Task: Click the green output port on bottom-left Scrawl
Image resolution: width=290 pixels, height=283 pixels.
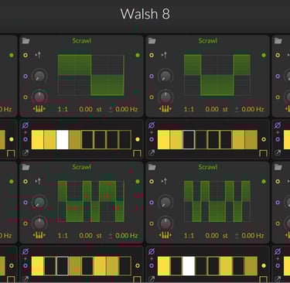Action: (138, 181)
